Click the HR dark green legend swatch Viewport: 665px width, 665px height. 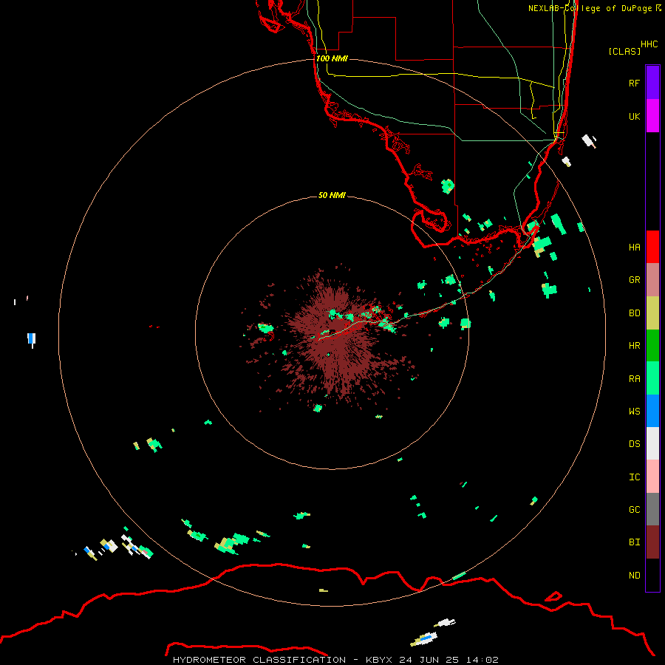pyautogui.click(x=652, y=346)
